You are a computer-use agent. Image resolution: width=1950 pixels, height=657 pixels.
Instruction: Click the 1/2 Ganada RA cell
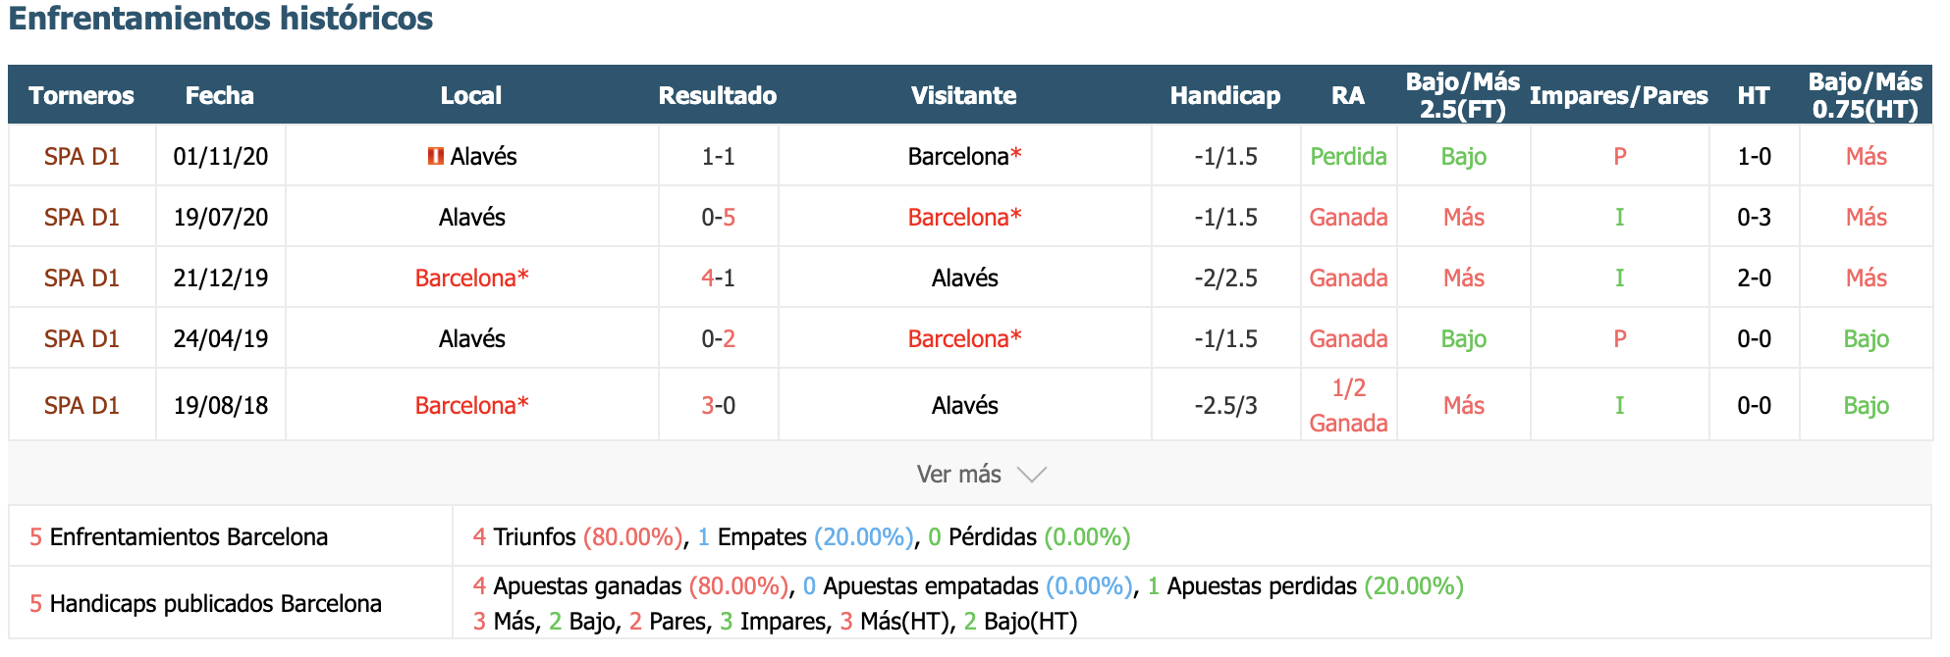click(x=1348, y=405)
